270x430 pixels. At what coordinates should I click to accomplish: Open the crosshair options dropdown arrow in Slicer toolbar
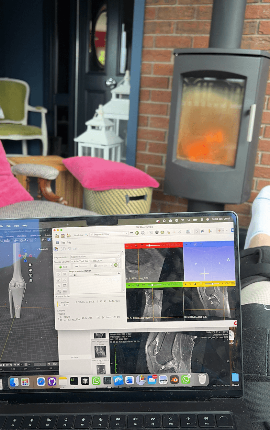pos(223,231)
